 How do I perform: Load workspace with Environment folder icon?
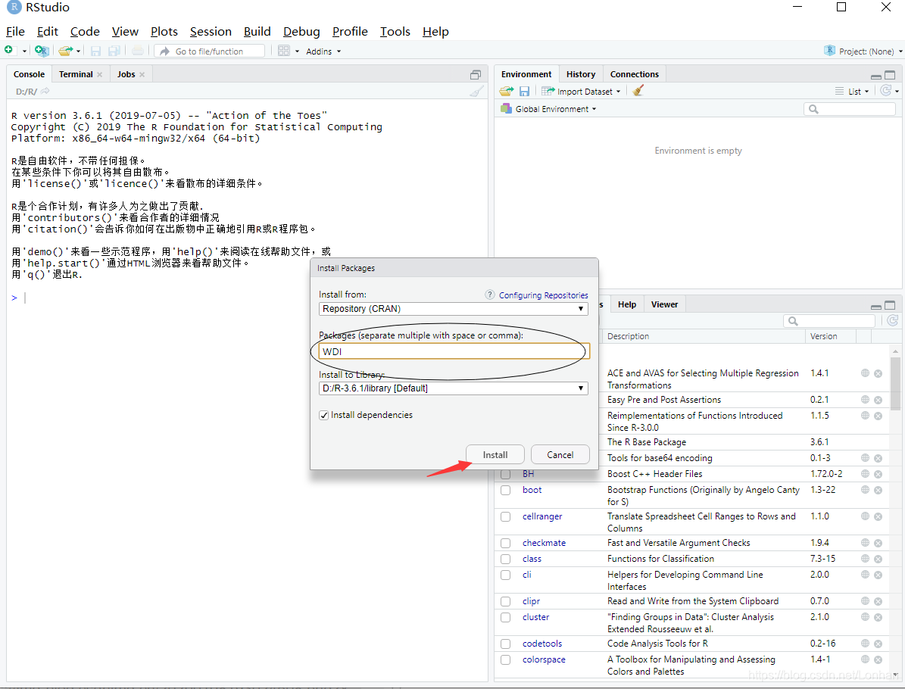coord(506,91)
